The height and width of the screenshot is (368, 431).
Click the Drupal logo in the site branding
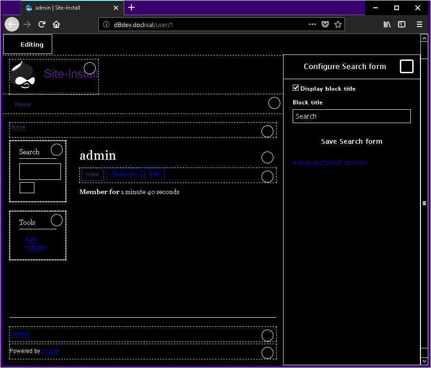[x=23, y=74]
